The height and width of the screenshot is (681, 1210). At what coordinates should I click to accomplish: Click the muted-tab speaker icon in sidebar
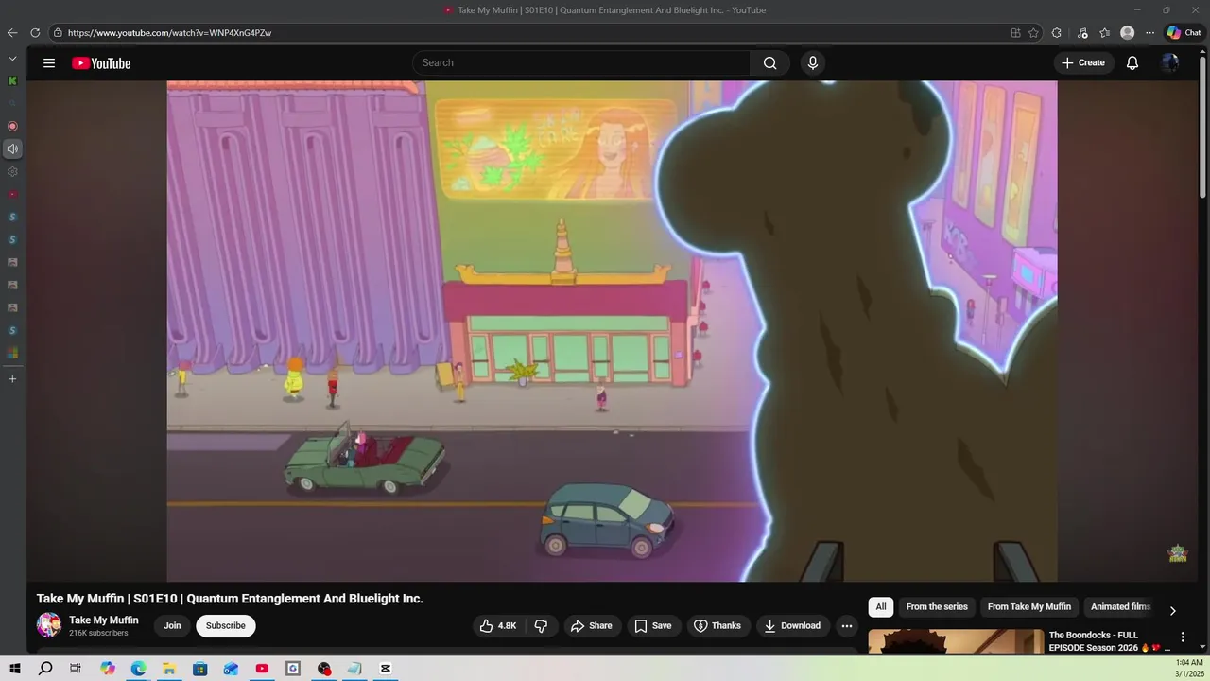point(12,148)
